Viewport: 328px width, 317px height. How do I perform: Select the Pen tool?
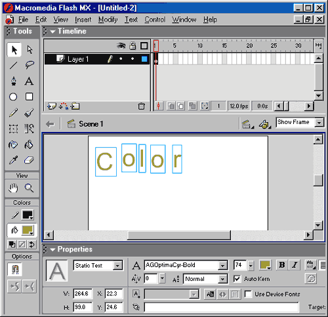click(14, 81)
